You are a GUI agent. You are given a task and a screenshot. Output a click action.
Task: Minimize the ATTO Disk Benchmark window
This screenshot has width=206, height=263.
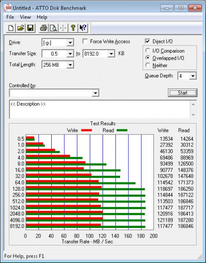click(x=167, y=8)
